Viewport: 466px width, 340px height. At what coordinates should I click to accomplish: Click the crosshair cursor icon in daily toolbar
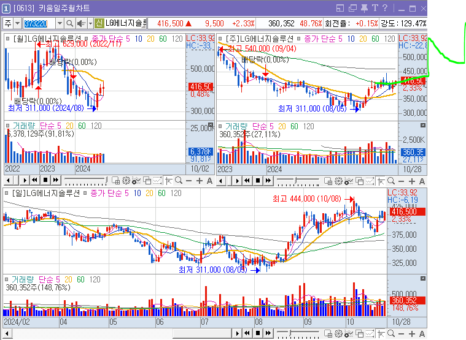(381, 334)
